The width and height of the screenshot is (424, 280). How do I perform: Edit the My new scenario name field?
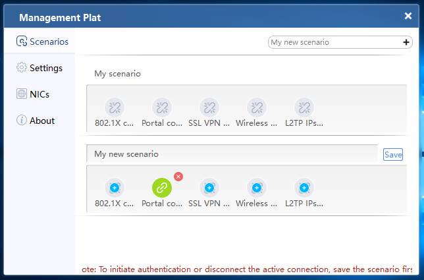tap(232, 154)
